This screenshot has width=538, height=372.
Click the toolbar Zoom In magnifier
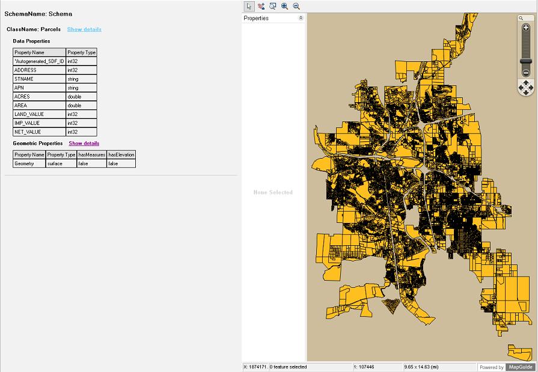284,6
